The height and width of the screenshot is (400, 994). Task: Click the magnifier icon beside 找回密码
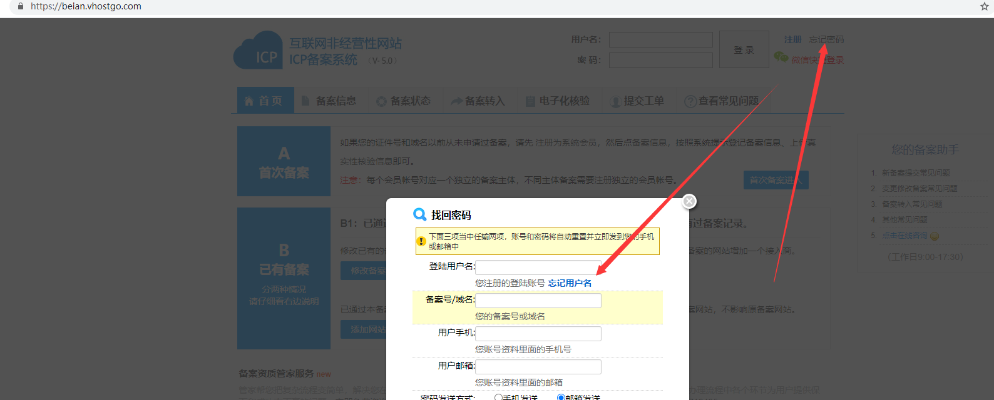[419, 215]
